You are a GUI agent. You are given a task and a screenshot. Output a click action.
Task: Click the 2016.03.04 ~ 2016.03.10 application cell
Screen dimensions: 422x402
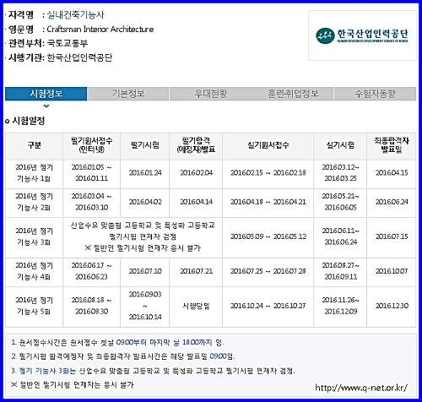(x=91, y=202)
